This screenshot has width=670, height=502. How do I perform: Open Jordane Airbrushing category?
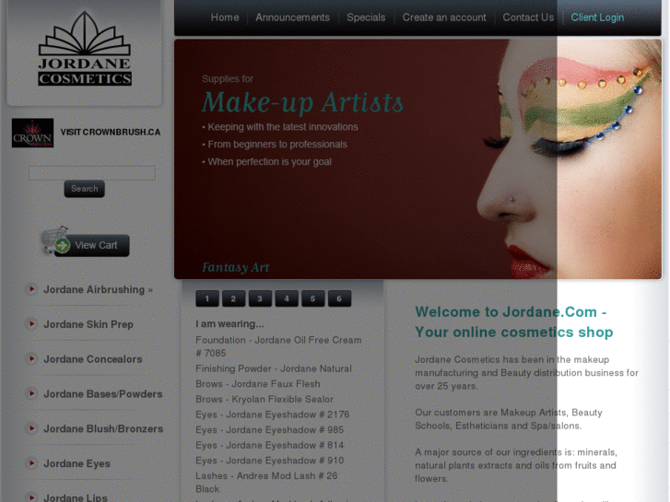click(x=98, y=289)
